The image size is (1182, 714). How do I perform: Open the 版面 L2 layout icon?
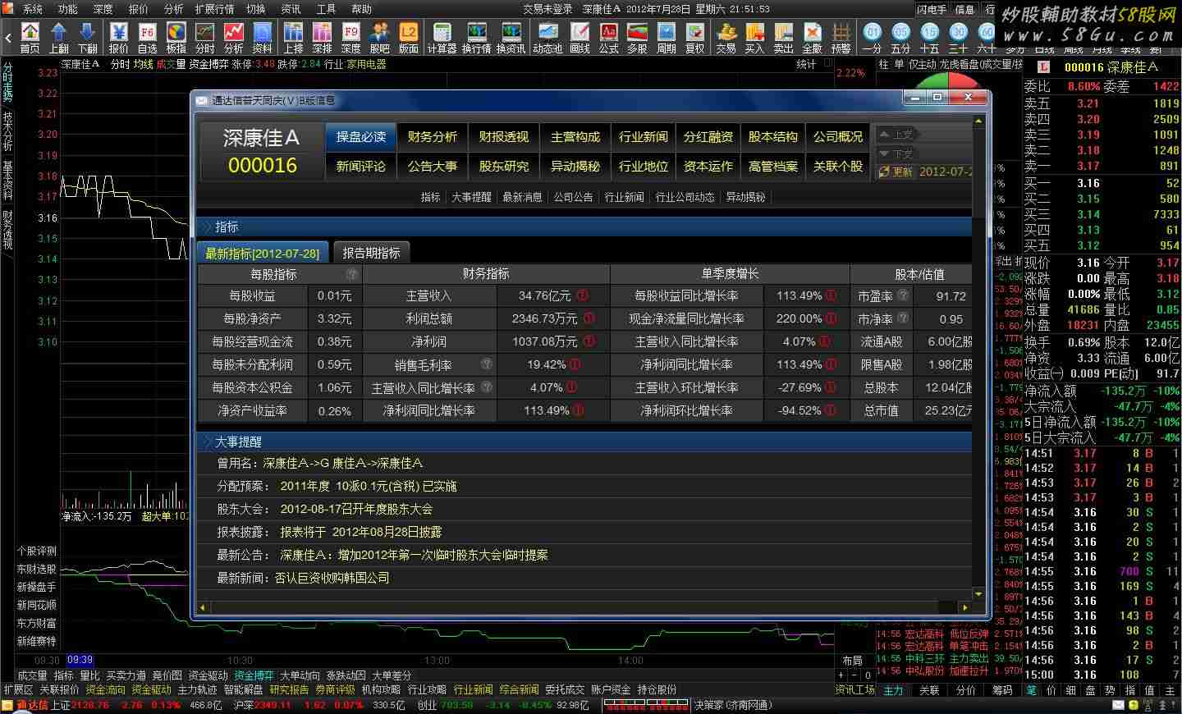[x=409, y=38]
